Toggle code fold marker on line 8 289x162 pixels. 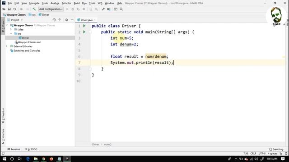(90, 69)
